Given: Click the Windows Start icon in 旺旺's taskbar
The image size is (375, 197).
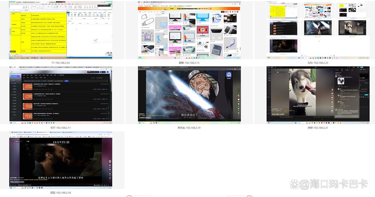Looking at the screenshot, I should coord(11,187).
